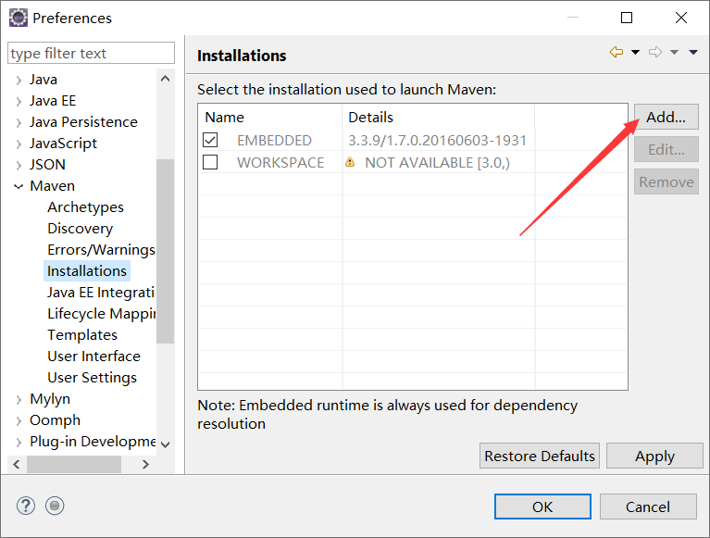Click the tree horizontal scrollbar thumb

(x=74, y=464)
